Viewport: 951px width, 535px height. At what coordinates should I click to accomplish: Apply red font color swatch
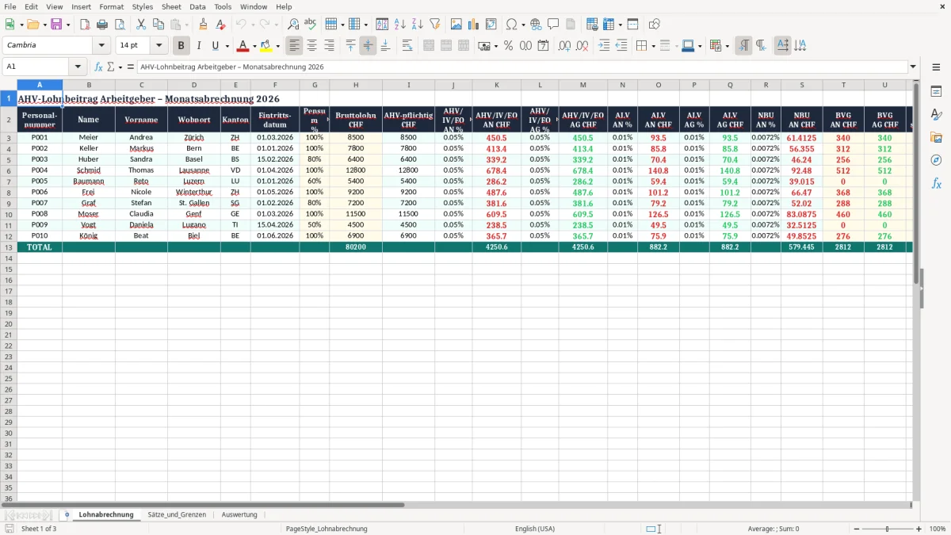click(243, 46)
